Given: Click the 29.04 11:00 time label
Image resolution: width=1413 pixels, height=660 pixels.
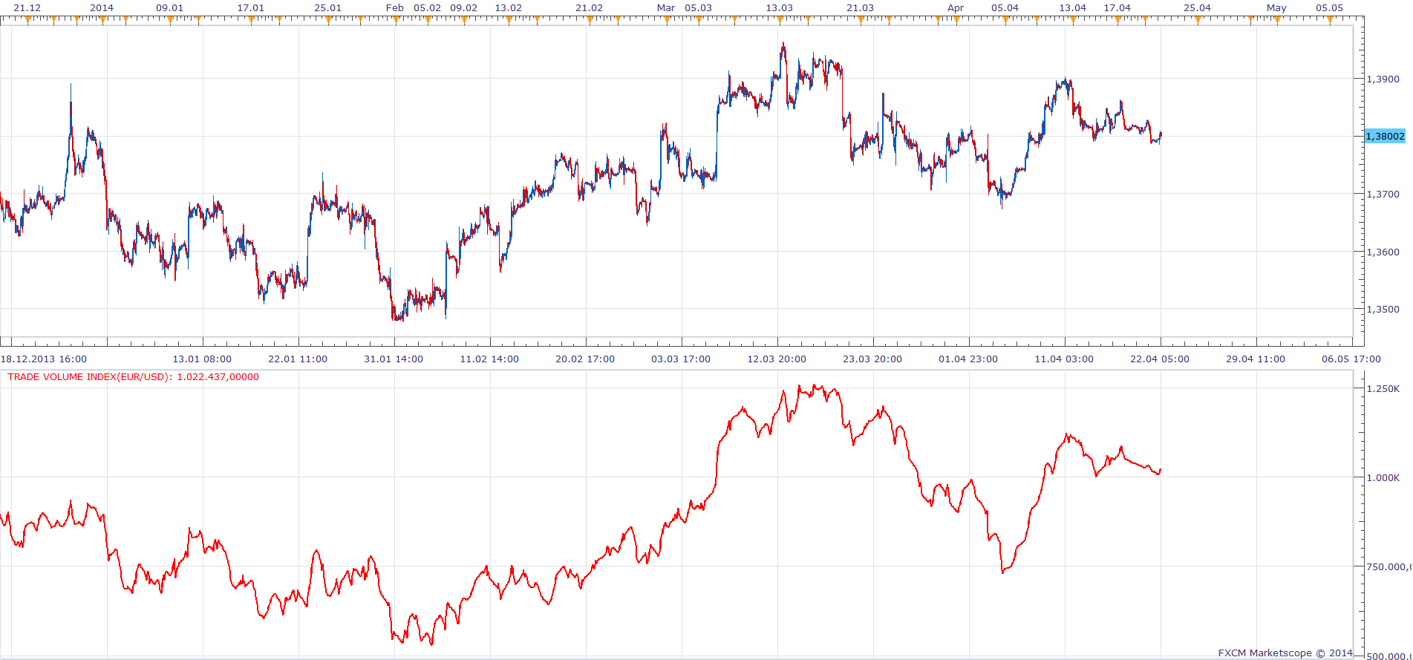Looking at the screenshot, I should pyautogui.click(x=1256, y=359).
